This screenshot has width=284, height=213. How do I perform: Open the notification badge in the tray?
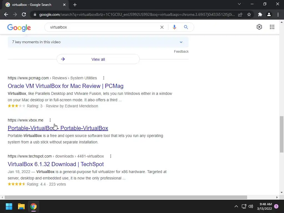point(276,206)
